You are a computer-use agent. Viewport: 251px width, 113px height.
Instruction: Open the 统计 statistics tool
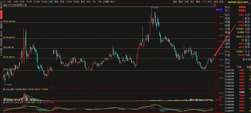pyautogui.click(x=192, y=2)
